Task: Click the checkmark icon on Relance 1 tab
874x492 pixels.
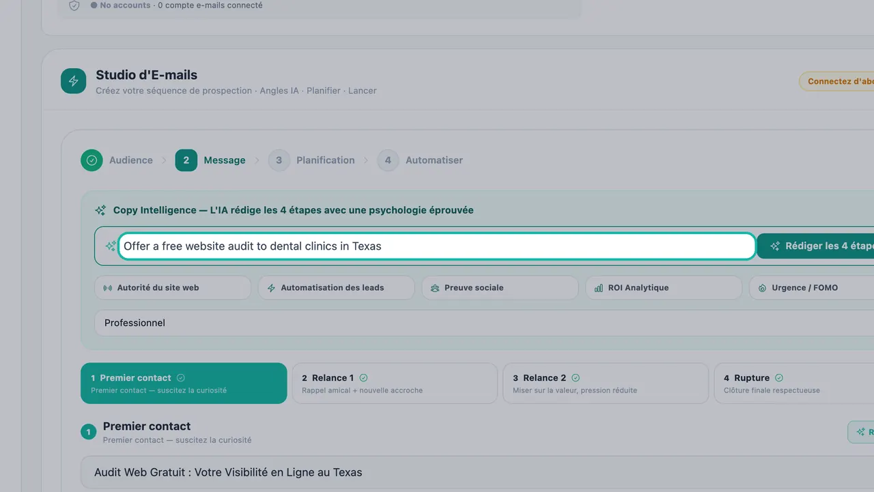Action: [363, 378]
